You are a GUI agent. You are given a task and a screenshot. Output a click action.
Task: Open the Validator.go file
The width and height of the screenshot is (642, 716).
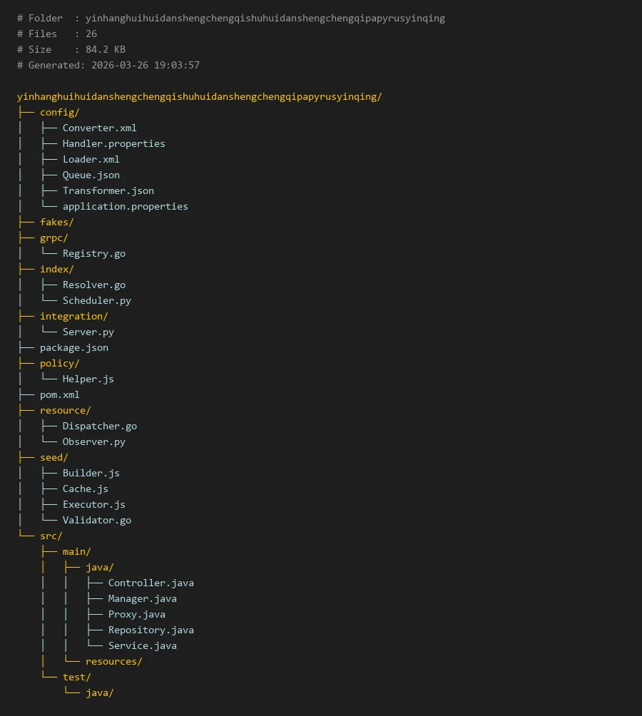tap(96, 520)
